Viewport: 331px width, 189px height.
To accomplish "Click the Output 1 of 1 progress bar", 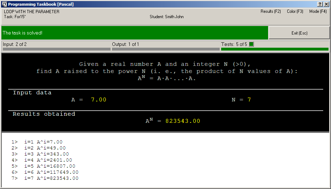I will click(165, 49).
